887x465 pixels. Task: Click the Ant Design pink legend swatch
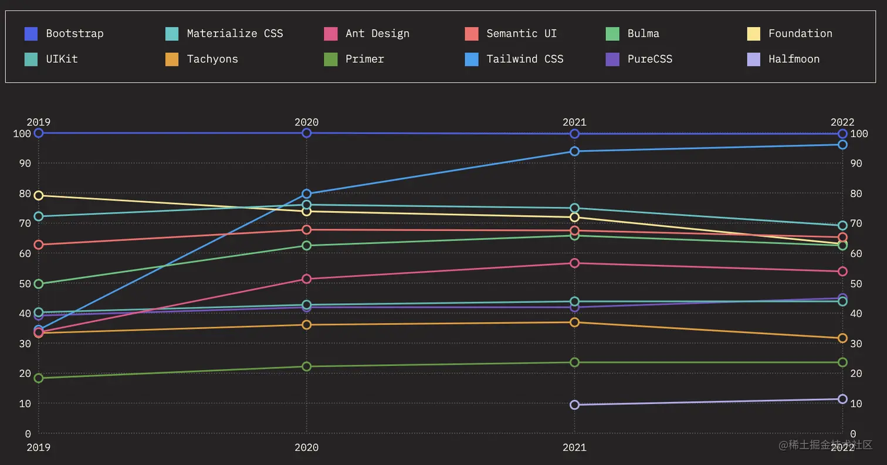click(x=330, y=33)
